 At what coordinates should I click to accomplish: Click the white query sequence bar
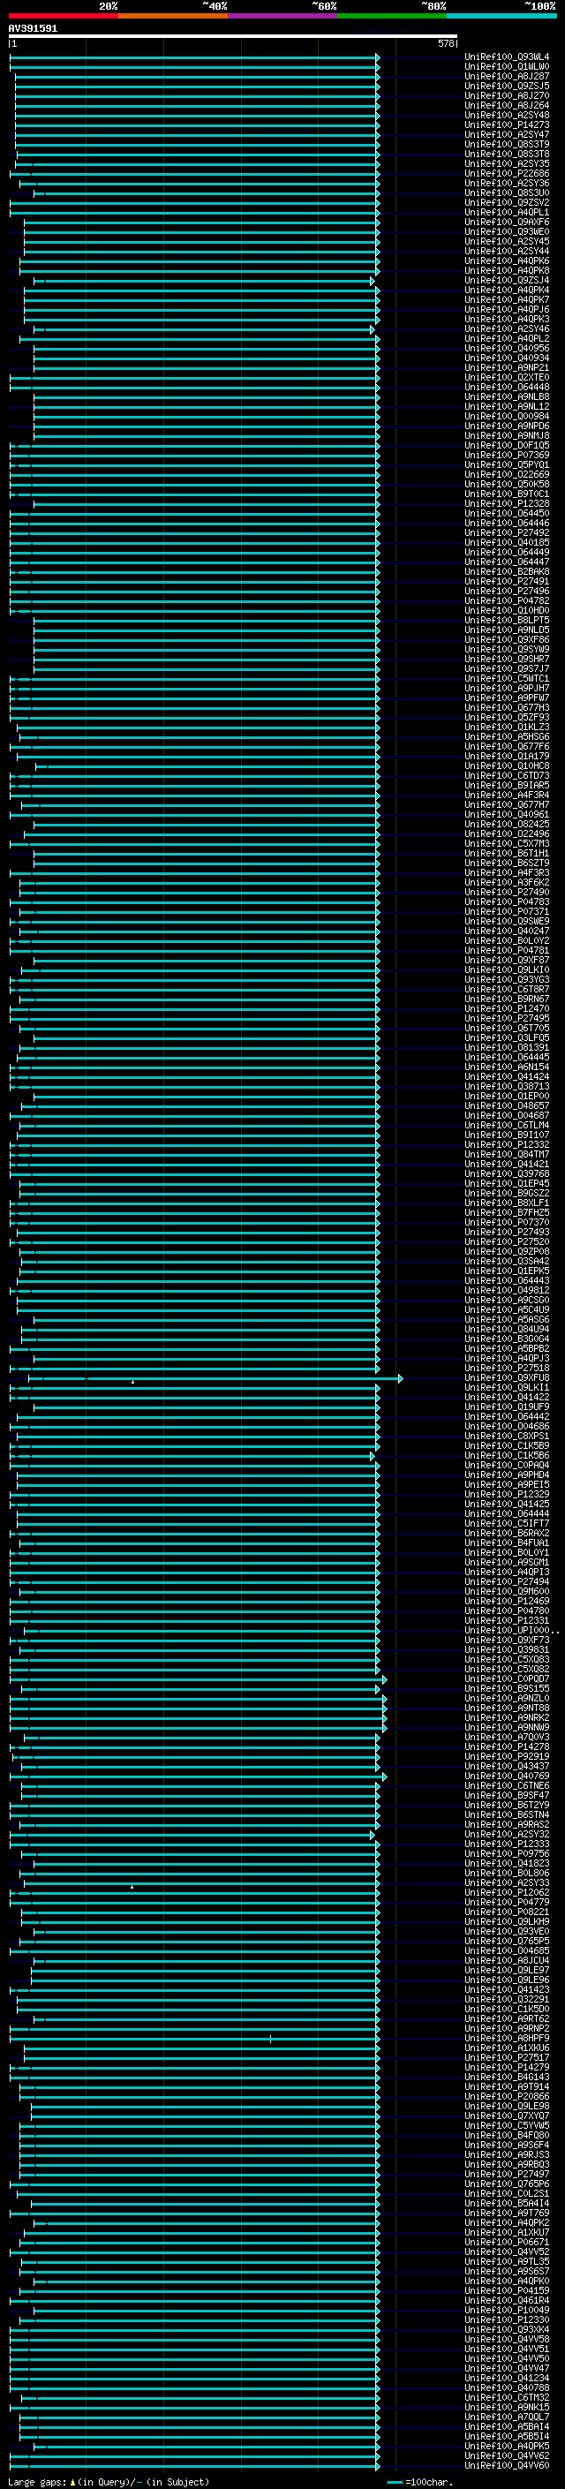233,37
